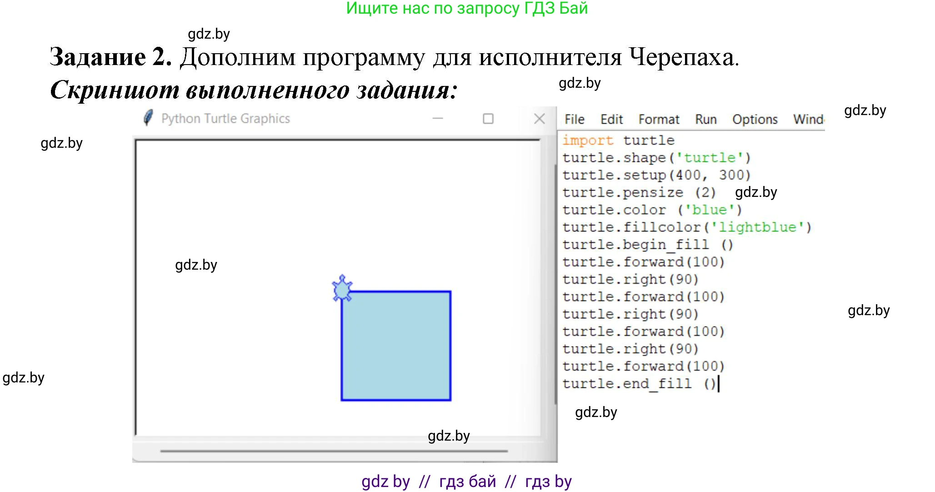This screenshot has height=492, width=935.
Task: Open the Run menu
Action: pos(705,120)
